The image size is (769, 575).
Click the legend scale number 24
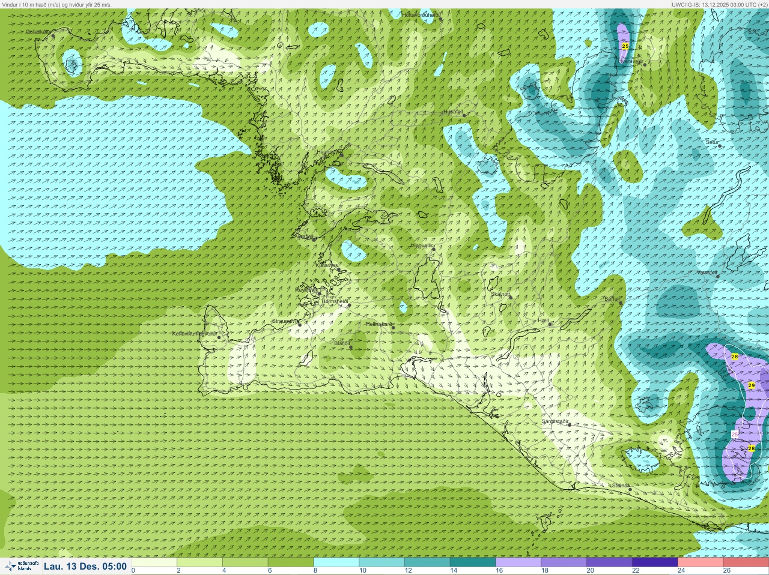tap(681, 571)
